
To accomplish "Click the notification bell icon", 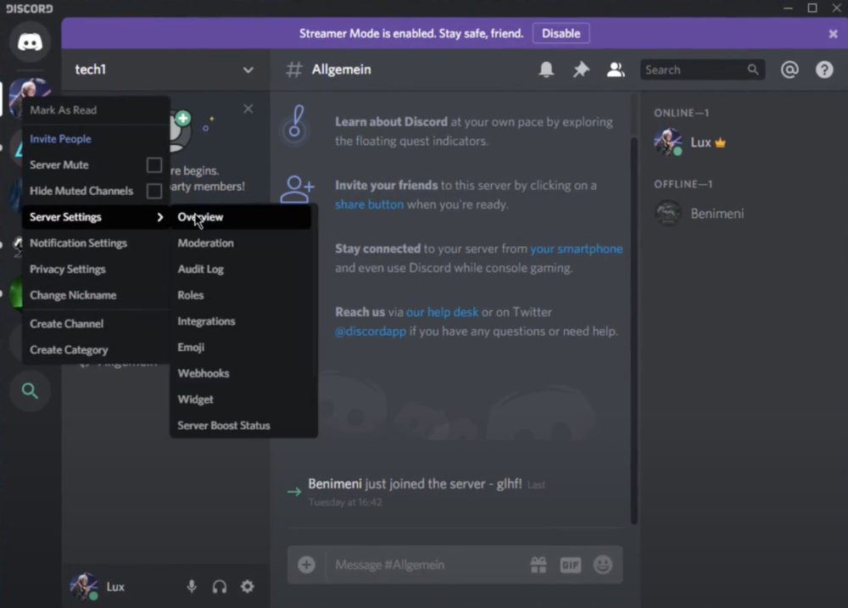I will [547, 70].
